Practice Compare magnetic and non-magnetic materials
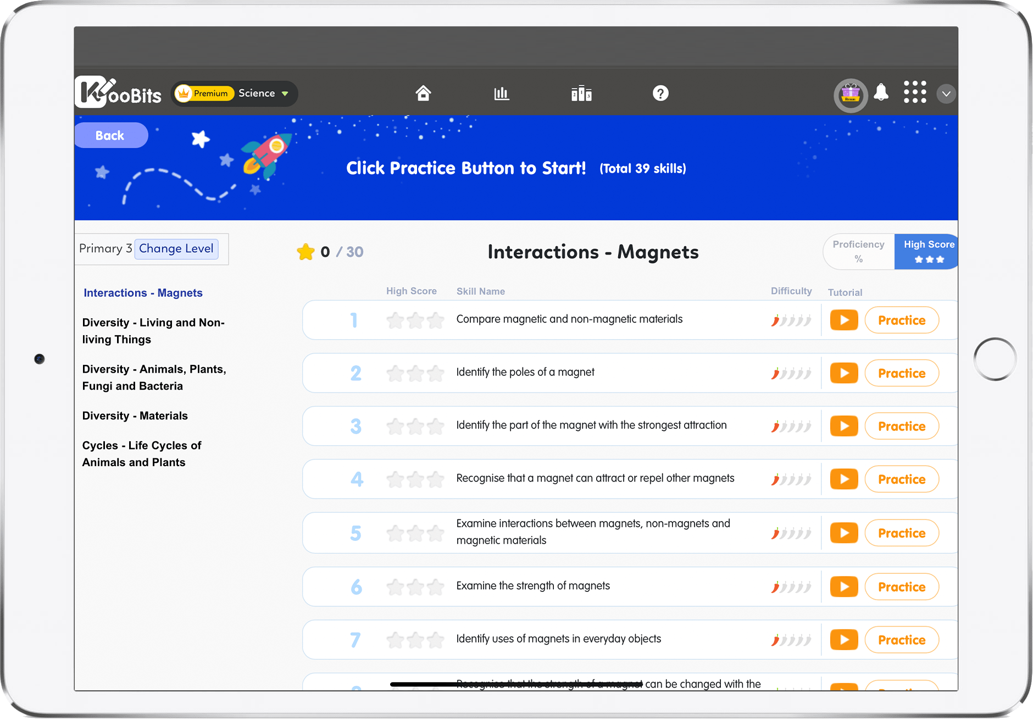Image resolution: width=1033 pixels, height=720 pixels. [x=902, y=320]
